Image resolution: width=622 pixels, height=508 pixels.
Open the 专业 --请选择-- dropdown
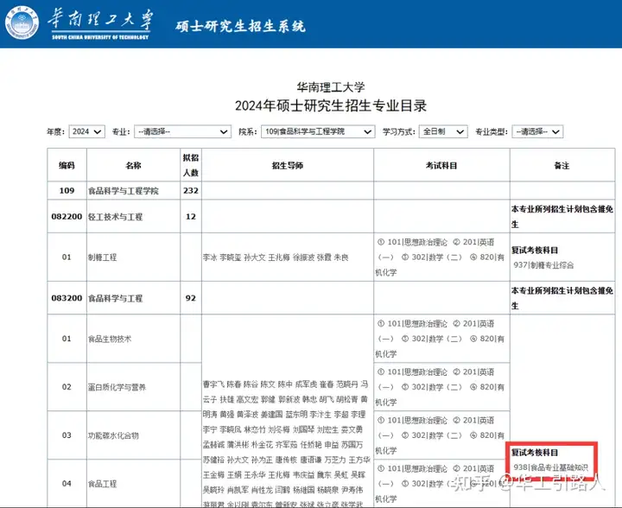(183, 131)
